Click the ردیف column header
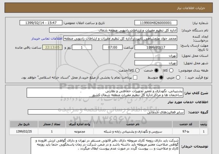Image resolution: width=219 pixels, height=154 pixels. 204,124
